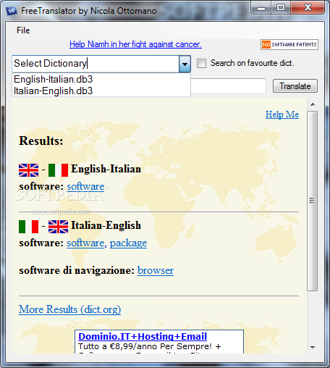Follow the browser translation link
Viewport: 330px width, 368px height.
[156, 270]
